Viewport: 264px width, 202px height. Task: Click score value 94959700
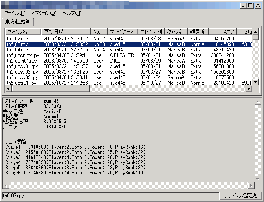pos(224,39)
